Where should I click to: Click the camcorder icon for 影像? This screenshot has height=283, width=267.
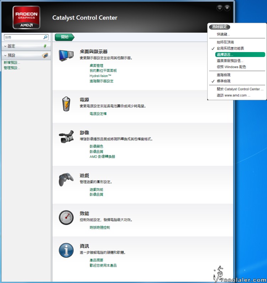click(66, 137)
